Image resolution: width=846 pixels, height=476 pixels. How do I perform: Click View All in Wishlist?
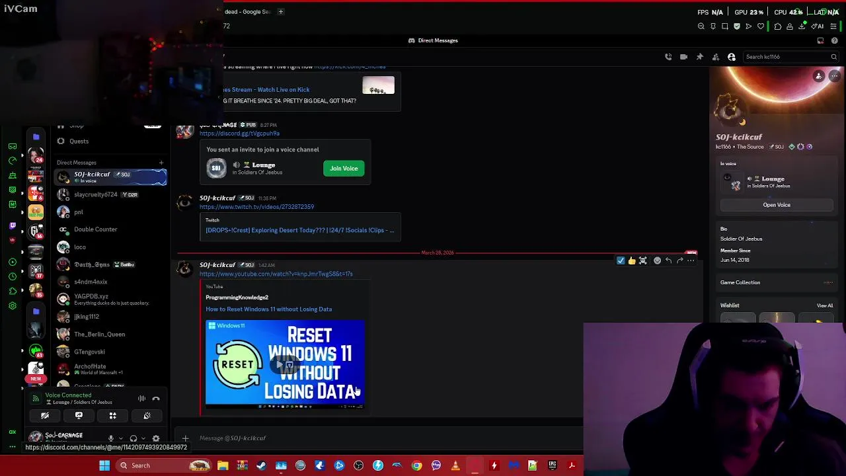coord(825,305)
